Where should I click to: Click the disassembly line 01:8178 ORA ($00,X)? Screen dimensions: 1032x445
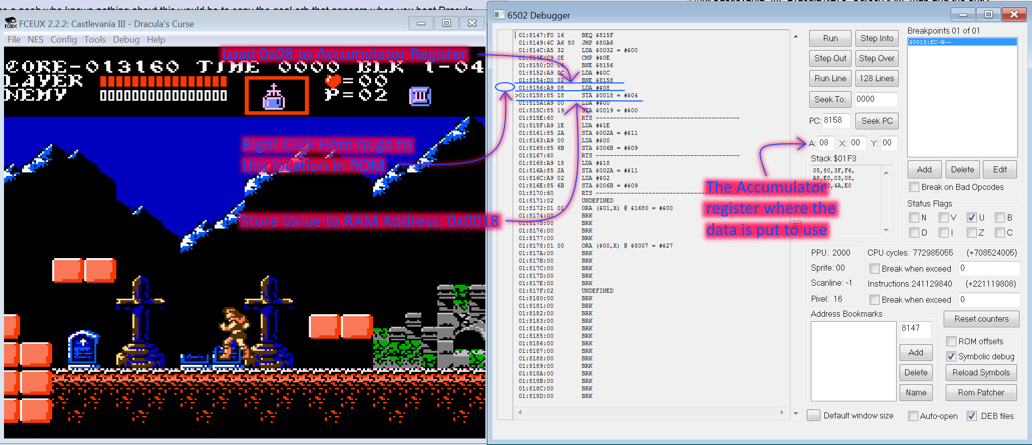(x=596, y=246)
